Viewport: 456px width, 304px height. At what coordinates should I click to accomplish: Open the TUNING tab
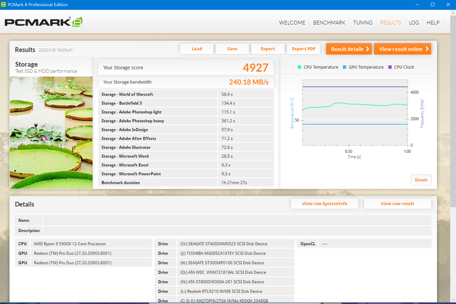(x=363, y=22)
